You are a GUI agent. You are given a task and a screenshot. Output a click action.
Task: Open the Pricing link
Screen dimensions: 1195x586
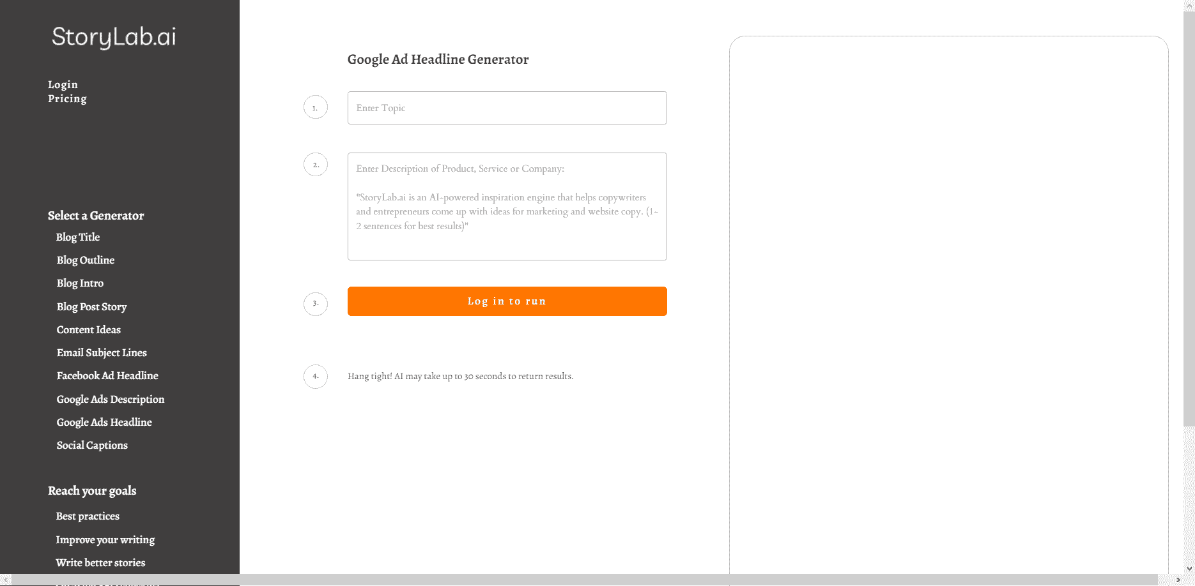click(x=67, y=98)
